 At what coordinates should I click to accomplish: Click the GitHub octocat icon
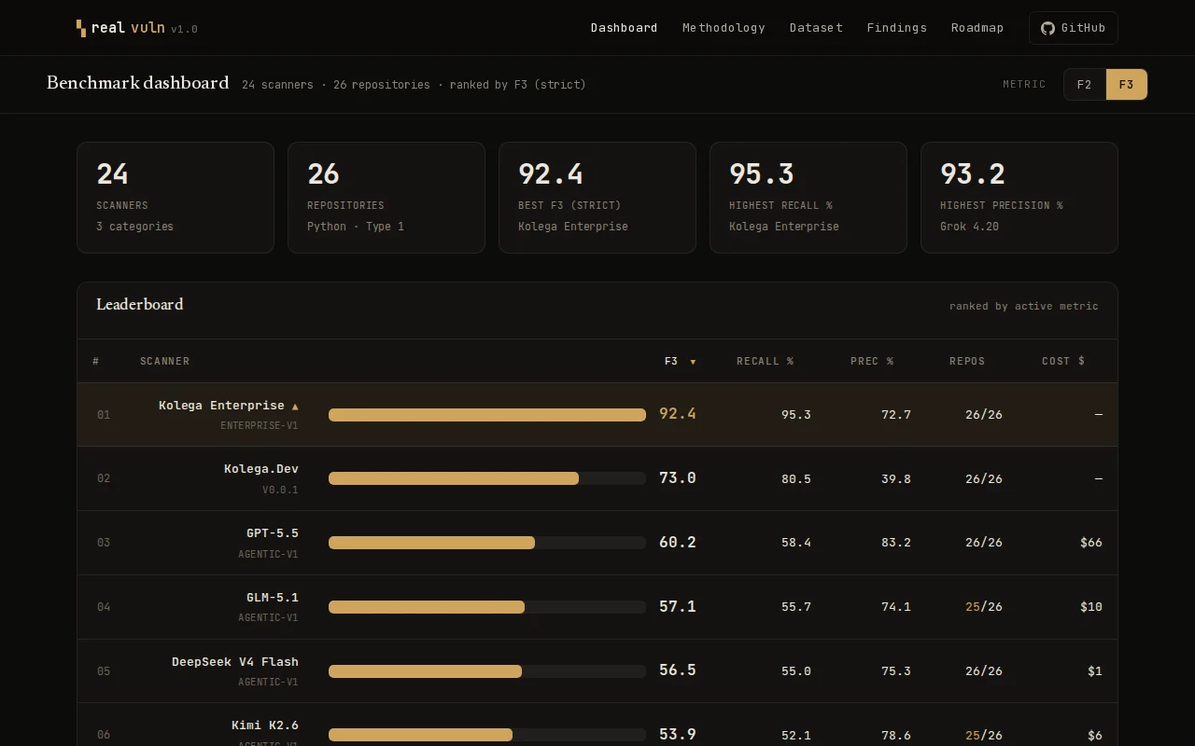click(x=1047, y=28)
